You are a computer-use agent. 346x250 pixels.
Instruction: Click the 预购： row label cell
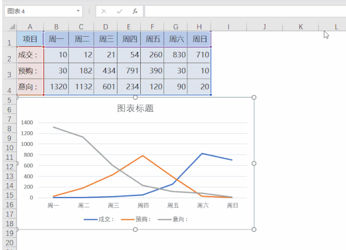point(30,71)
